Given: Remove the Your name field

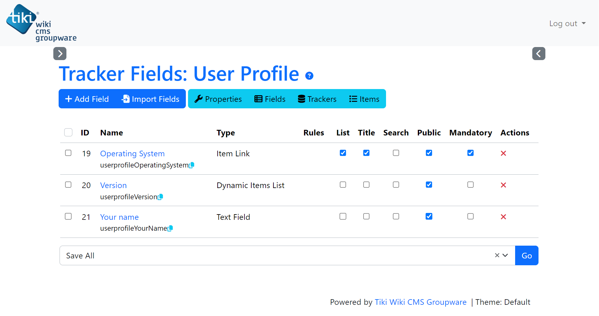Looking at the screenshot, I should tap(503, 217).
